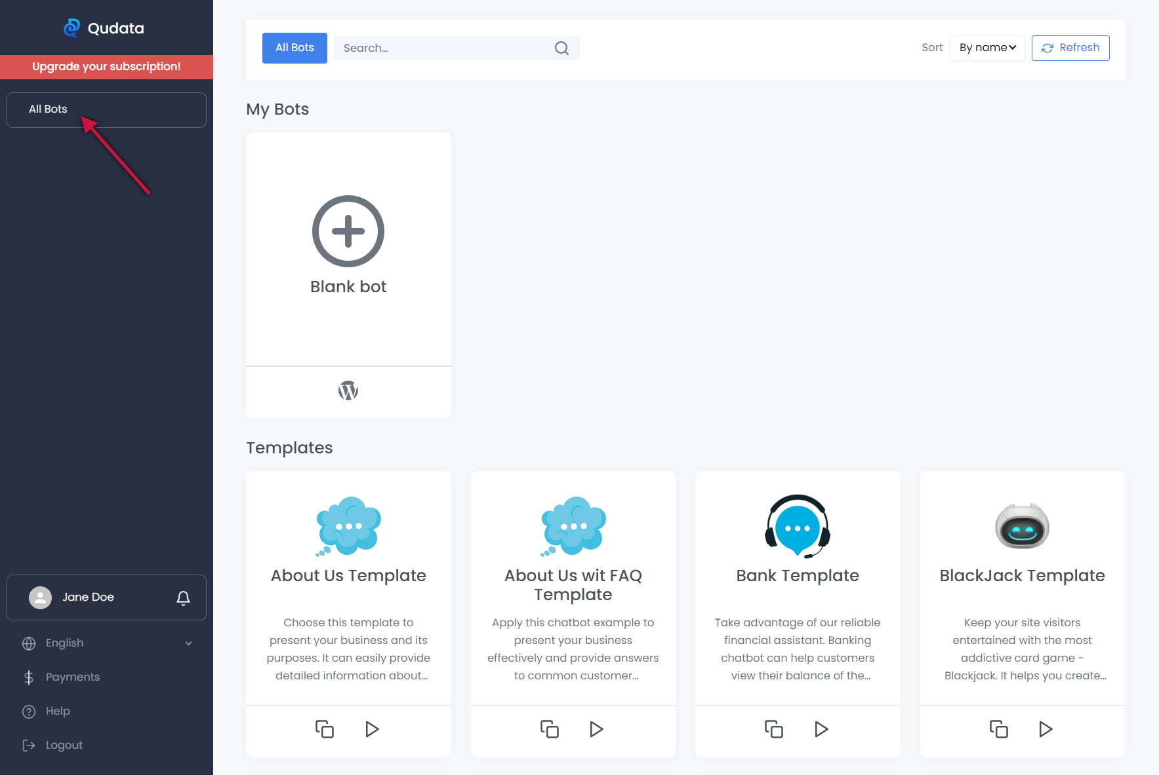Click the blue All Bots filter button

pyautogui.click(x=295, y=48)
